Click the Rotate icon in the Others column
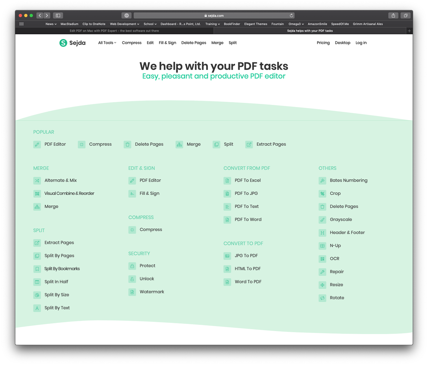Viewport: 428px width, 365px height. [x=322, y=298]
